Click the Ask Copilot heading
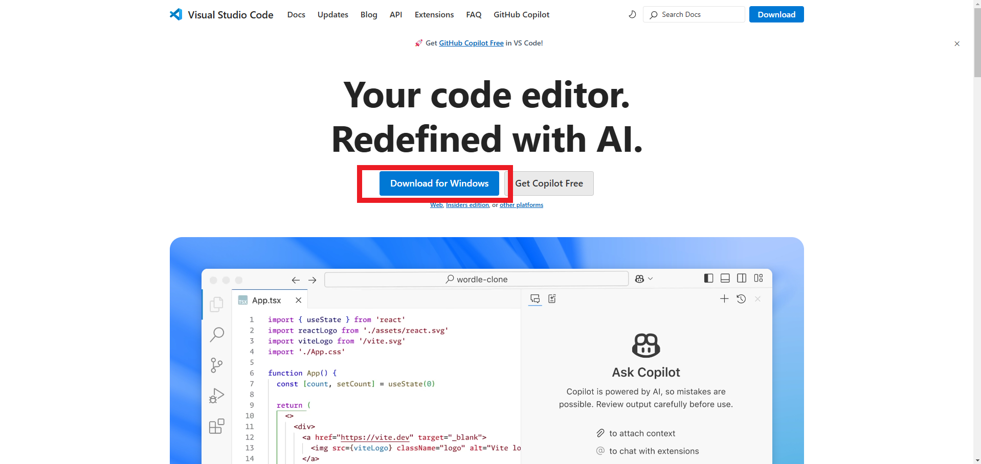This screenshot has width=981, height=464. (x=646, y=373)
